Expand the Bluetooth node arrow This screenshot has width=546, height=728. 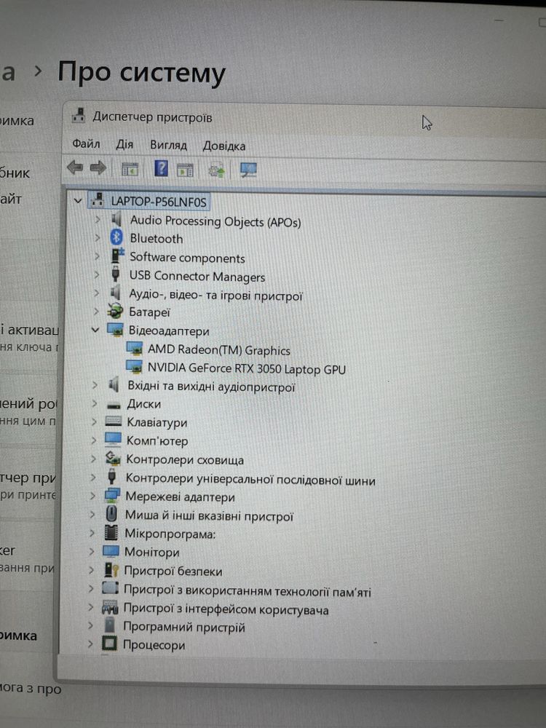tap(97, 238)
